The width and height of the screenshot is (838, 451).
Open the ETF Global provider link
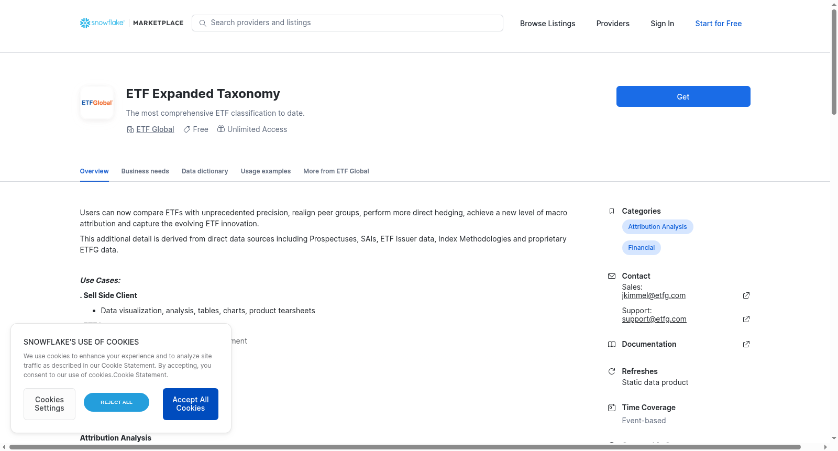(x=155, y=129)
